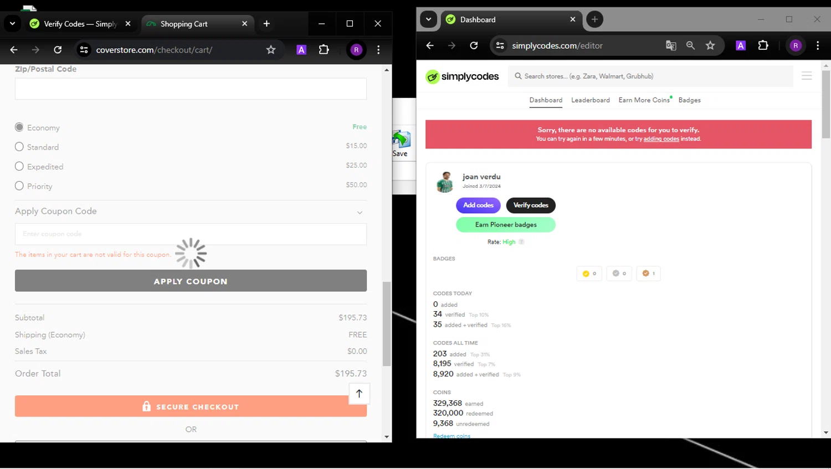Click the Add codes button
Viewport: 831px width, 469px height.
pos(478,205)
